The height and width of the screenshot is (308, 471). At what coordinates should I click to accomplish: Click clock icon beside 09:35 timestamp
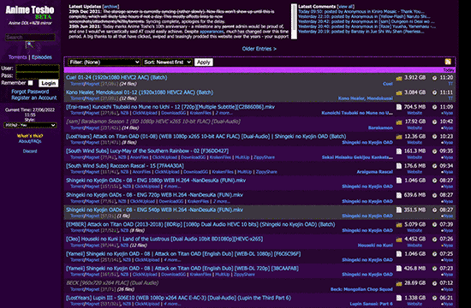click(x=434, y=151)
